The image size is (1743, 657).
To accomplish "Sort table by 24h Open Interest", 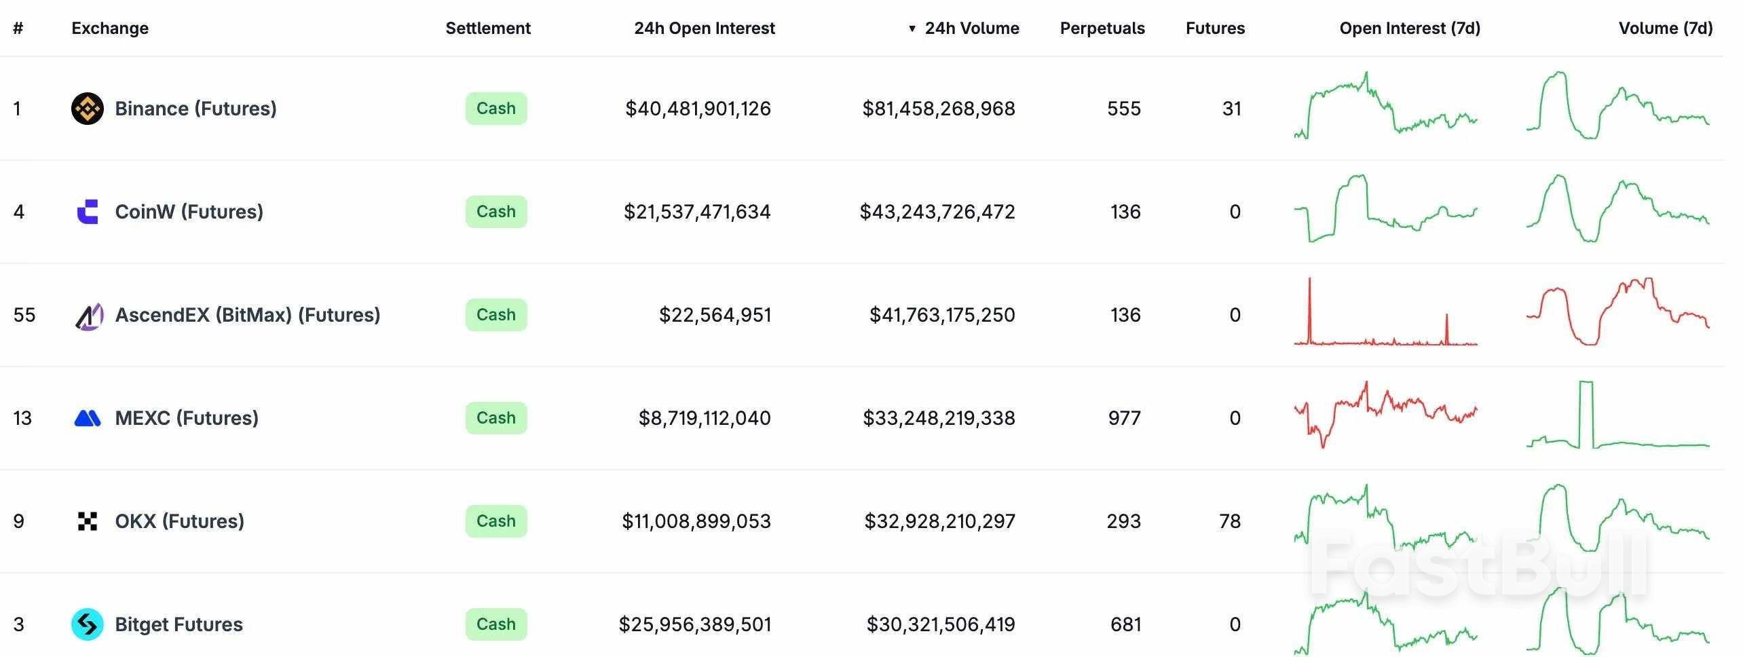I will click(x=704, y=29).
